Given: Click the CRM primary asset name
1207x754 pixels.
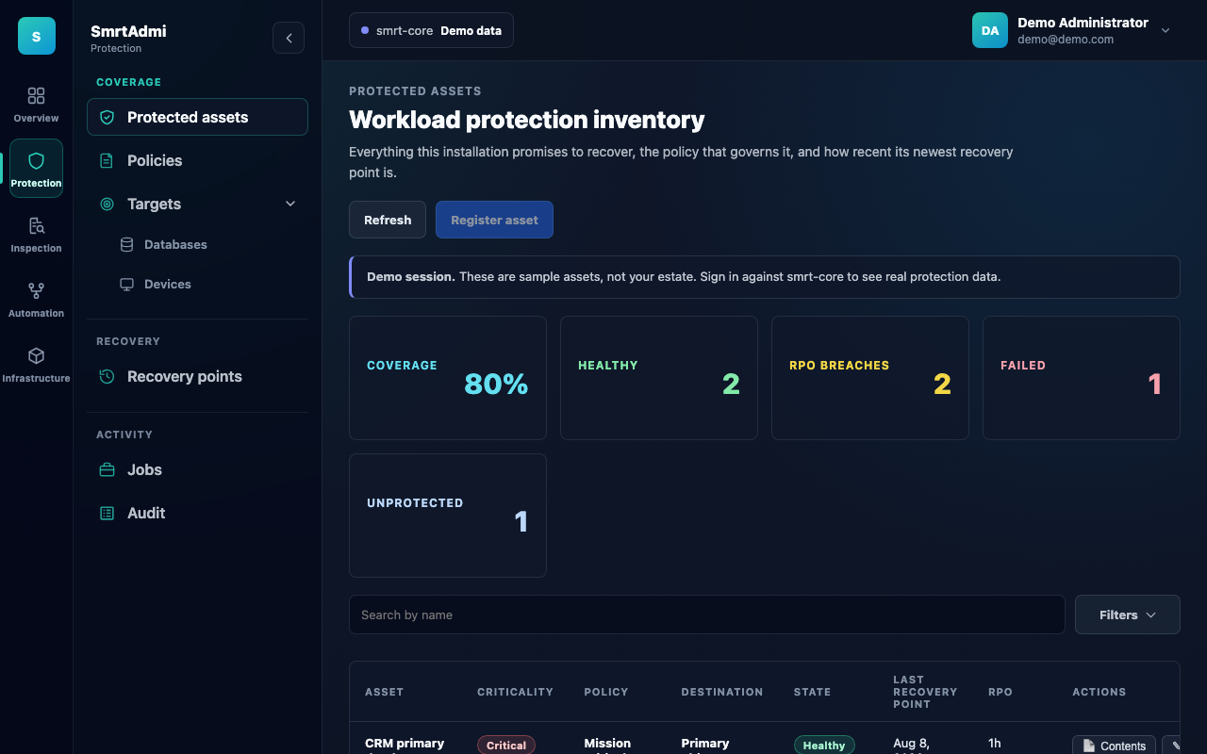Looking at the screenshot, I should pos(405,744).
